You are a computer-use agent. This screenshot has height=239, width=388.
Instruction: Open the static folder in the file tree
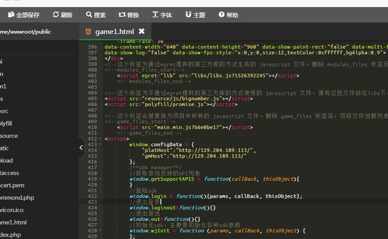click(4, 148)
